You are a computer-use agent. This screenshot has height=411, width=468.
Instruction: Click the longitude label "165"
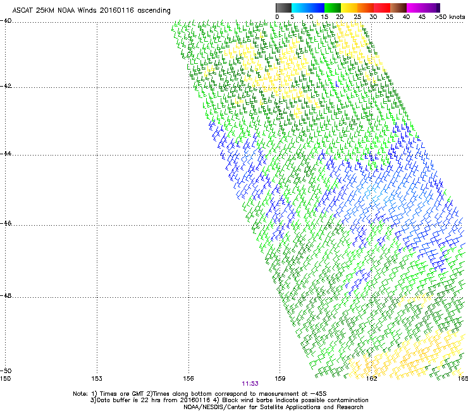click(463, 379)
